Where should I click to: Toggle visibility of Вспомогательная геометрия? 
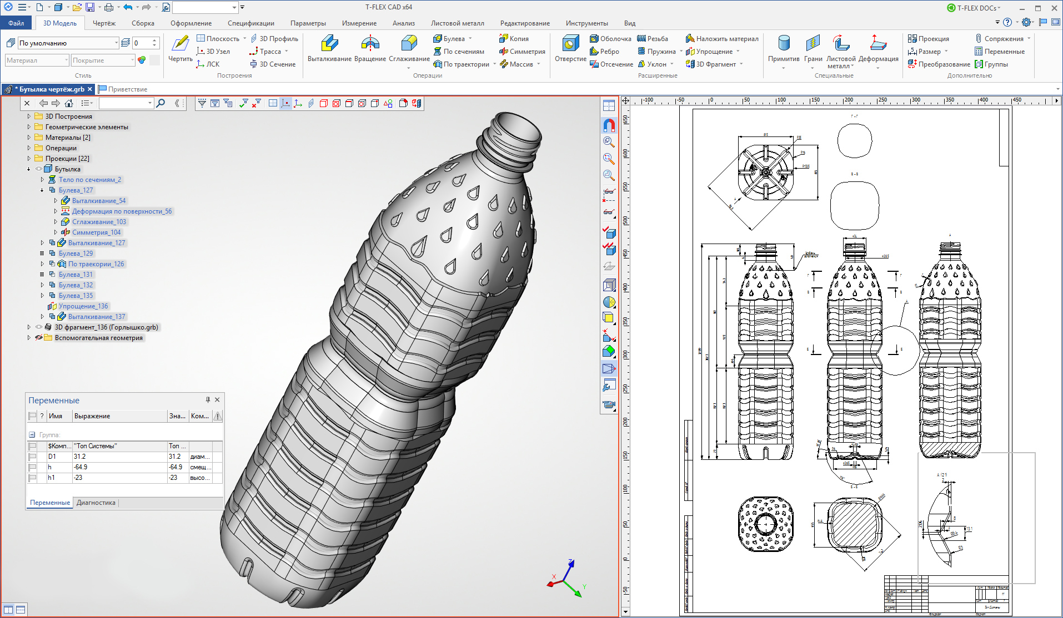click(38, 338)
